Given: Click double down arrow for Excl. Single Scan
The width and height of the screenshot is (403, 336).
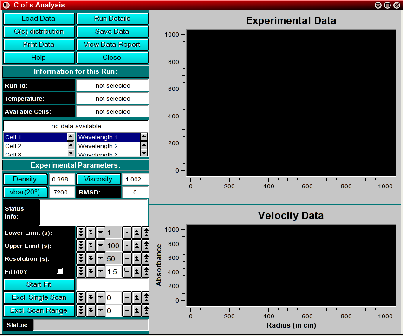Looking at the screenshot, I should point(91,298).
